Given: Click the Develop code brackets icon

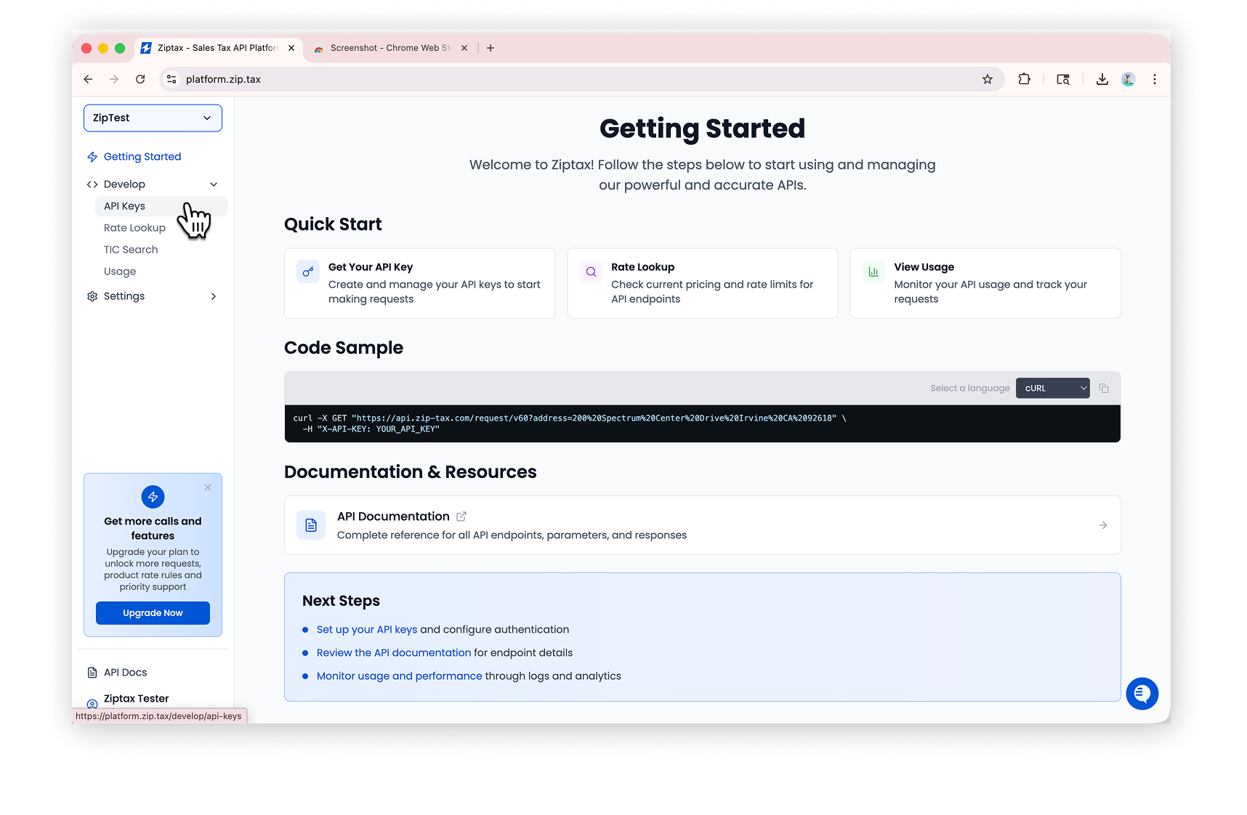Looking at the screenshot, I should pyautogui.click(x=93, y=184).
